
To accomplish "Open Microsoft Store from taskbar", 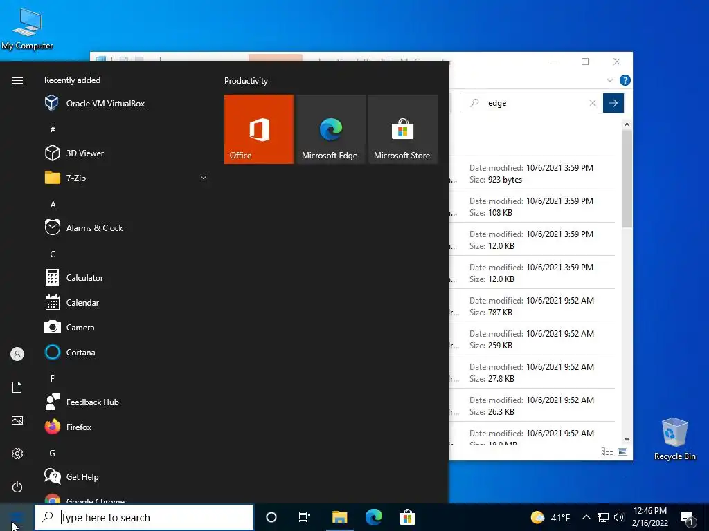I will [x=407, y=517].
